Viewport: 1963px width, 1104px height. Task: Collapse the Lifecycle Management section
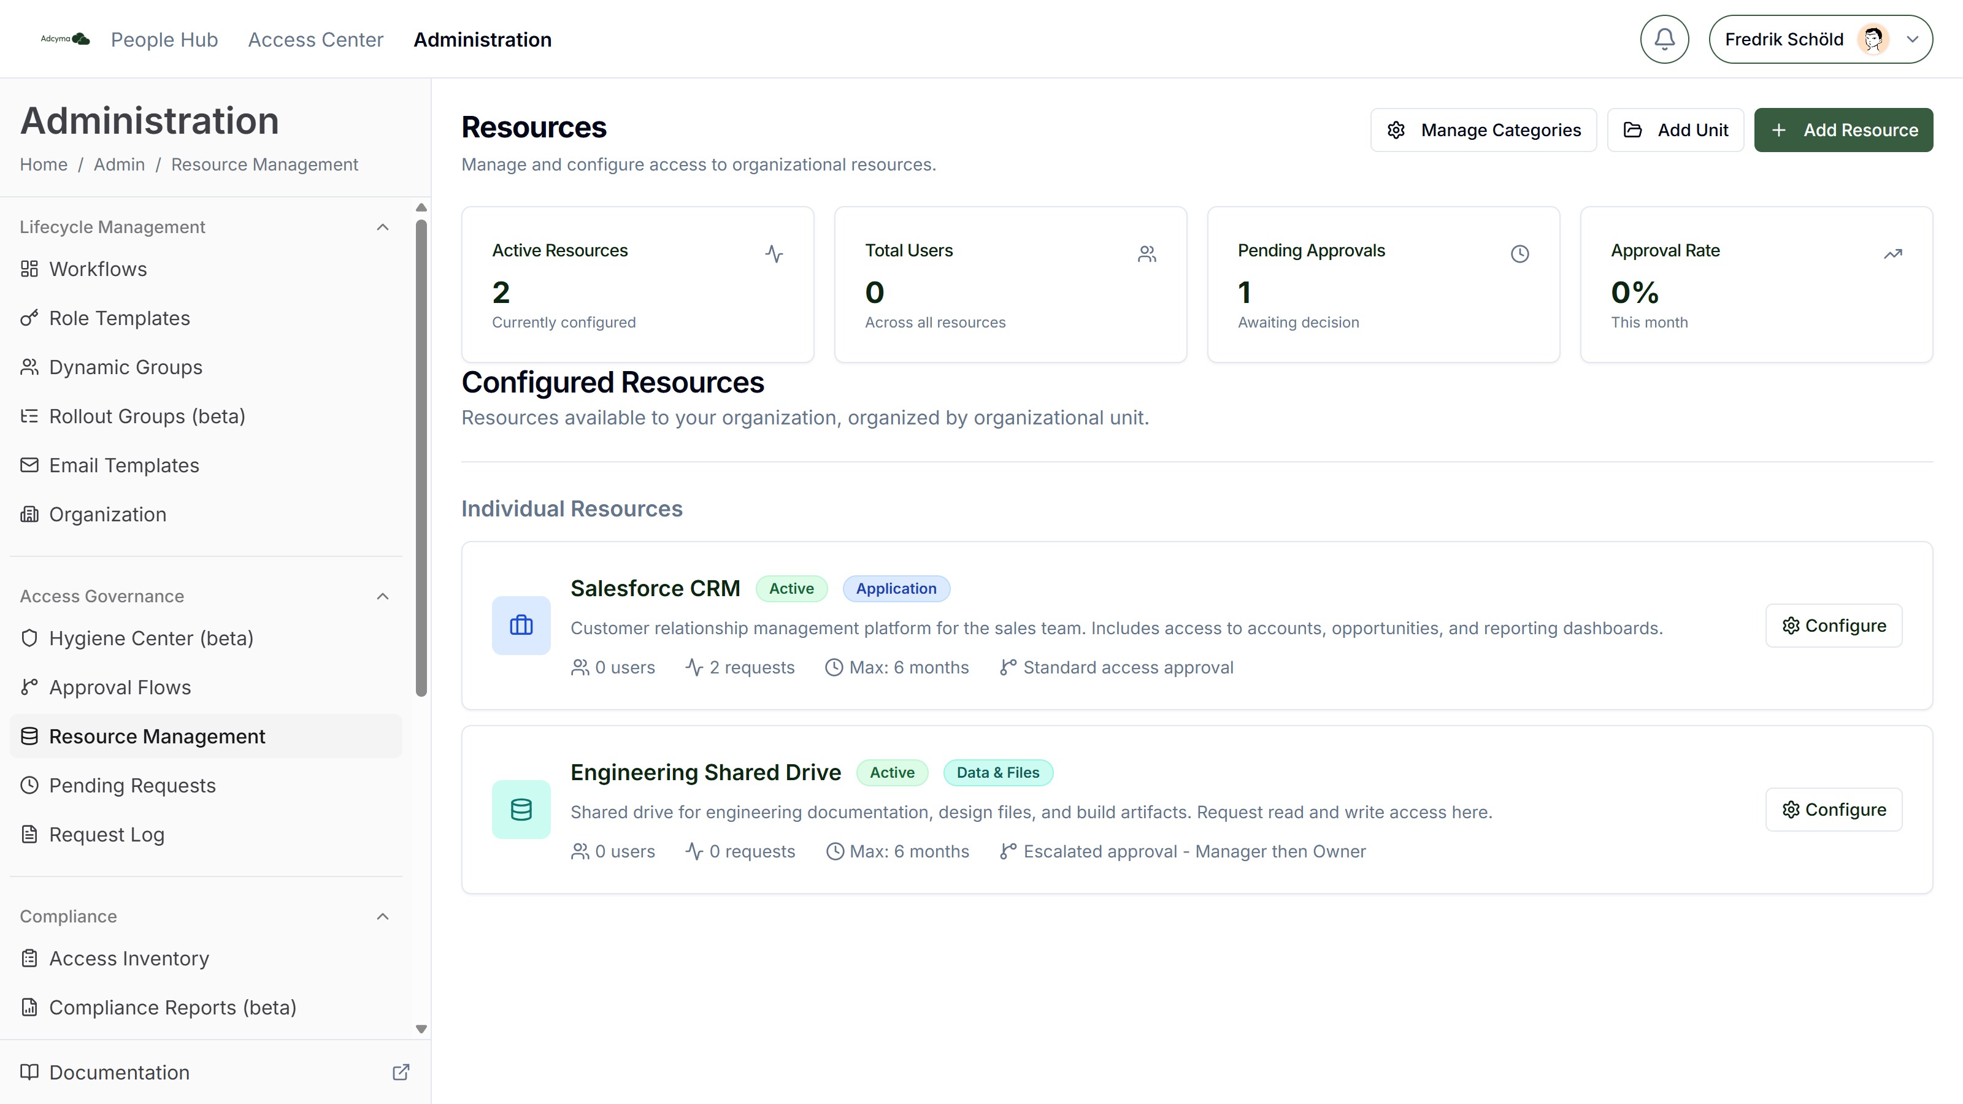pos(383,227)
